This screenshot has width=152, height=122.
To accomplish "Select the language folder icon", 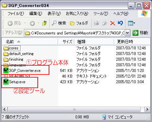I will pos(6,65).
